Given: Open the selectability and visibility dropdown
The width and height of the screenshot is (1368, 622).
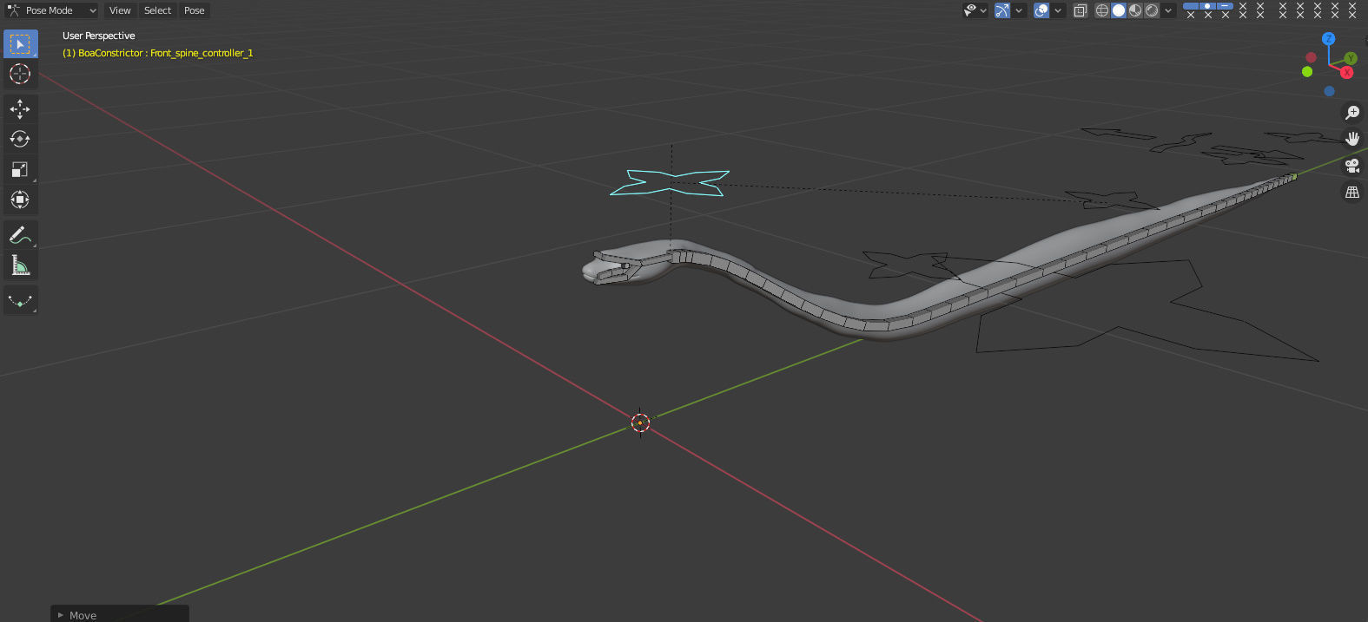Looking at the screenshot, I should coord(975,10).
